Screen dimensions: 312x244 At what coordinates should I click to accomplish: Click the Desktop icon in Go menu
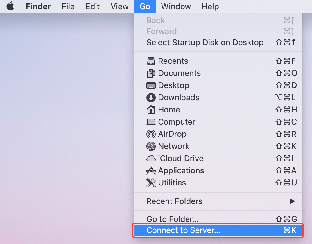point(151,85)
